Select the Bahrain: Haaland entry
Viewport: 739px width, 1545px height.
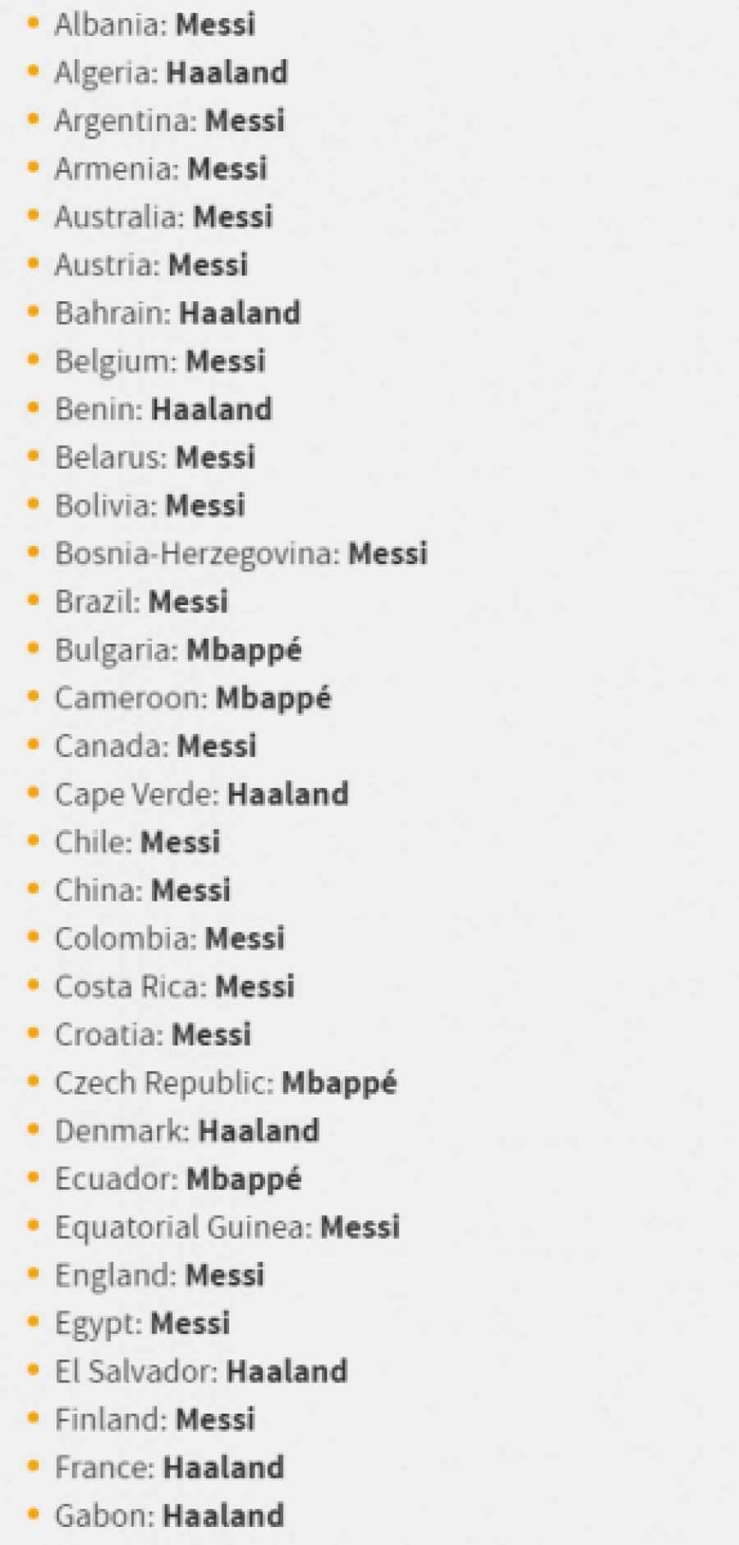177,313
